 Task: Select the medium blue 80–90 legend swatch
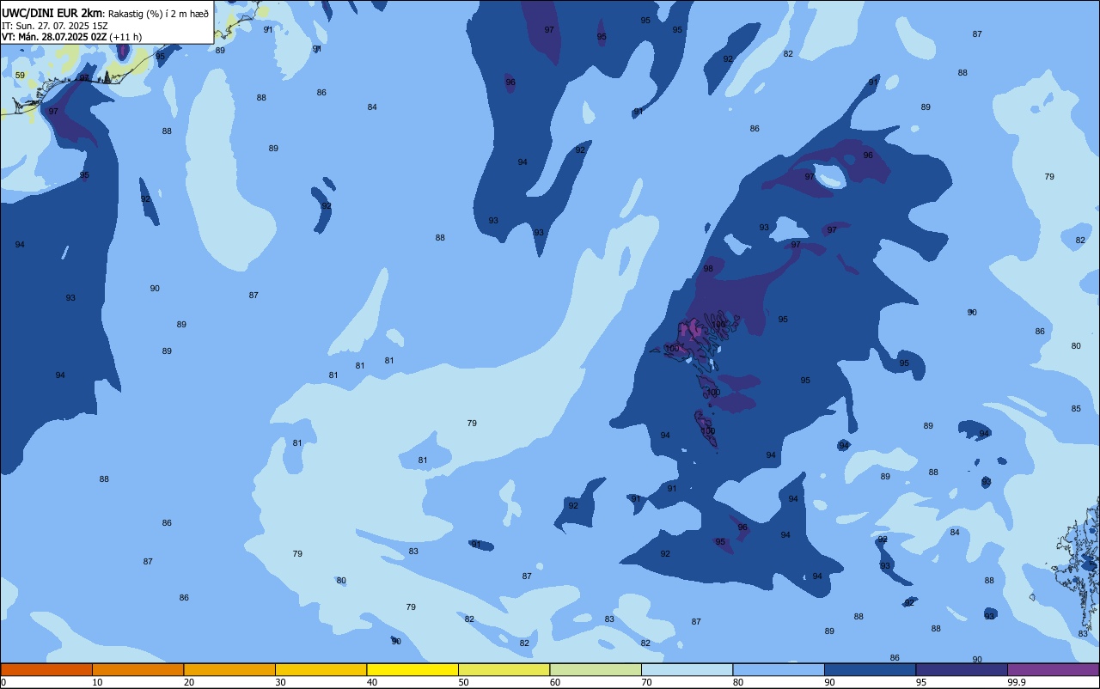click(779, 669)
